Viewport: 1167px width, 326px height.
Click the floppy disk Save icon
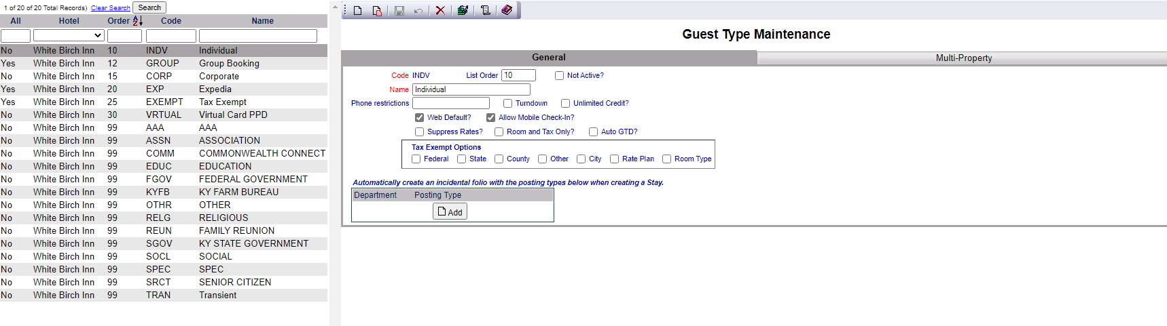(399, 10)
